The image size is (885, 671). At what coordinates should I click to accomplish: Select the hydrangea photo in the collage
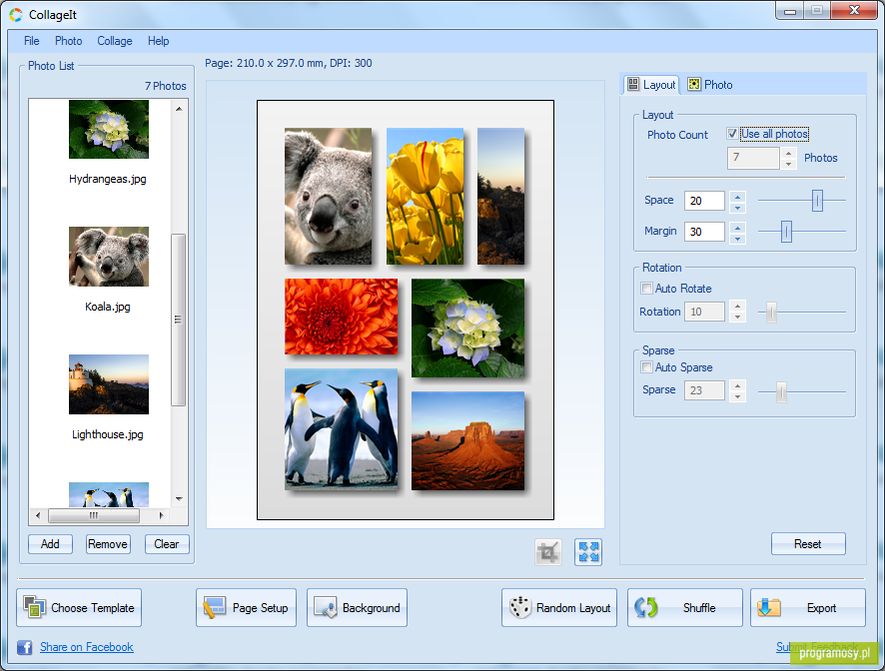(467, 328)
